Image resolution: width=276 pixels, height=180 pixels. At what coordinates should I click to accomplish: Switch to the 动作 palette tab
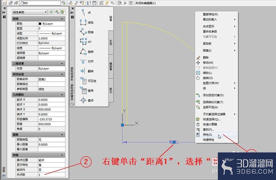(111, 42)
